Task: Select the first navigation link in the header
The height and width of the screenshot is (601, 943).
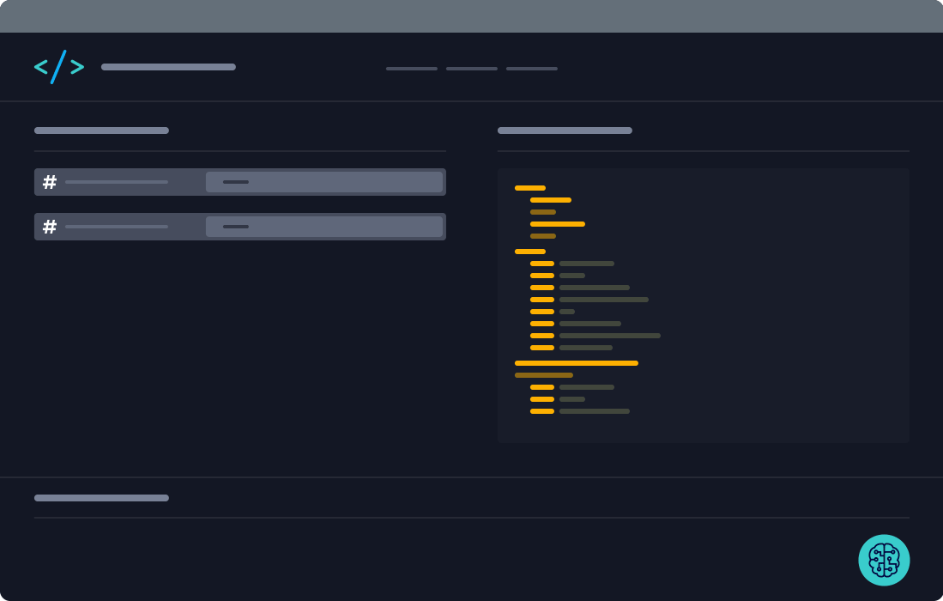Action: [411, 68]
